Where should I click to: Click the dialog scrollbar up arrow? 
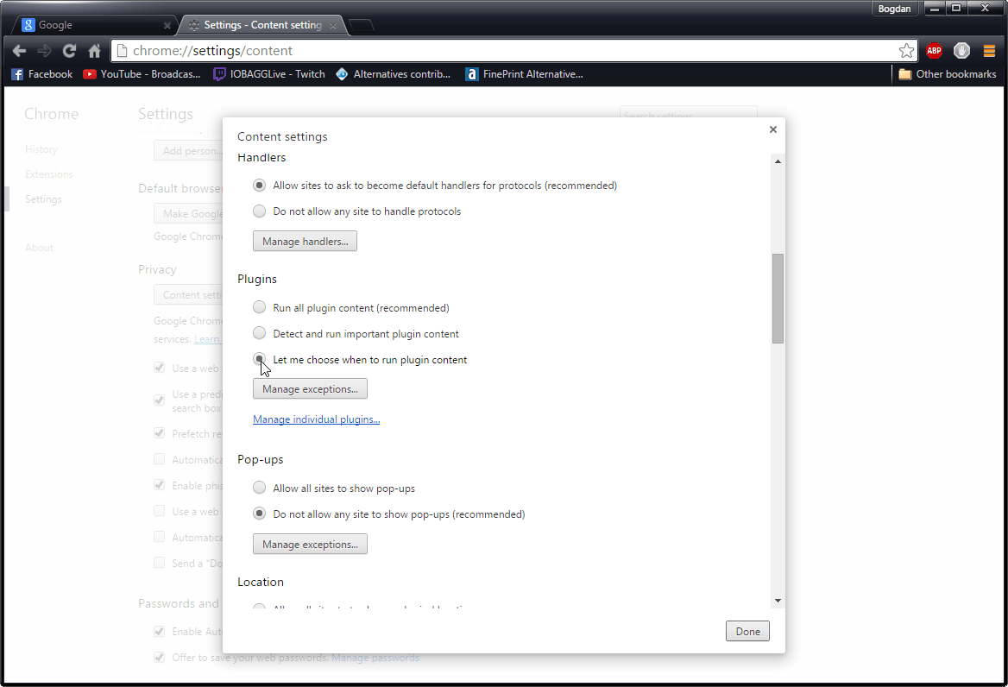[x=778, y=161]
